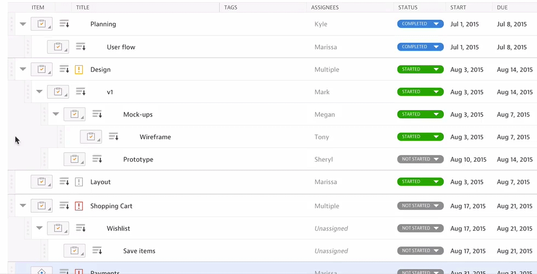Click the START column header
Image resolution: width=537 pixels, height=274 pixels.
(x=458, y=7)
